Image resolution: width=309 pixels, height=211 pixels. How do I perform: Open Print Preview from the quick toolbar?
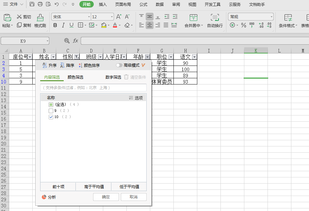click(48, 4)
